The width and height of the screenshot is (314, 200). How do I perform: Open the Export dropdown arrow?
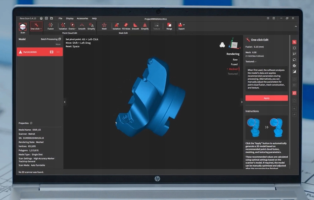pos(184,25)
